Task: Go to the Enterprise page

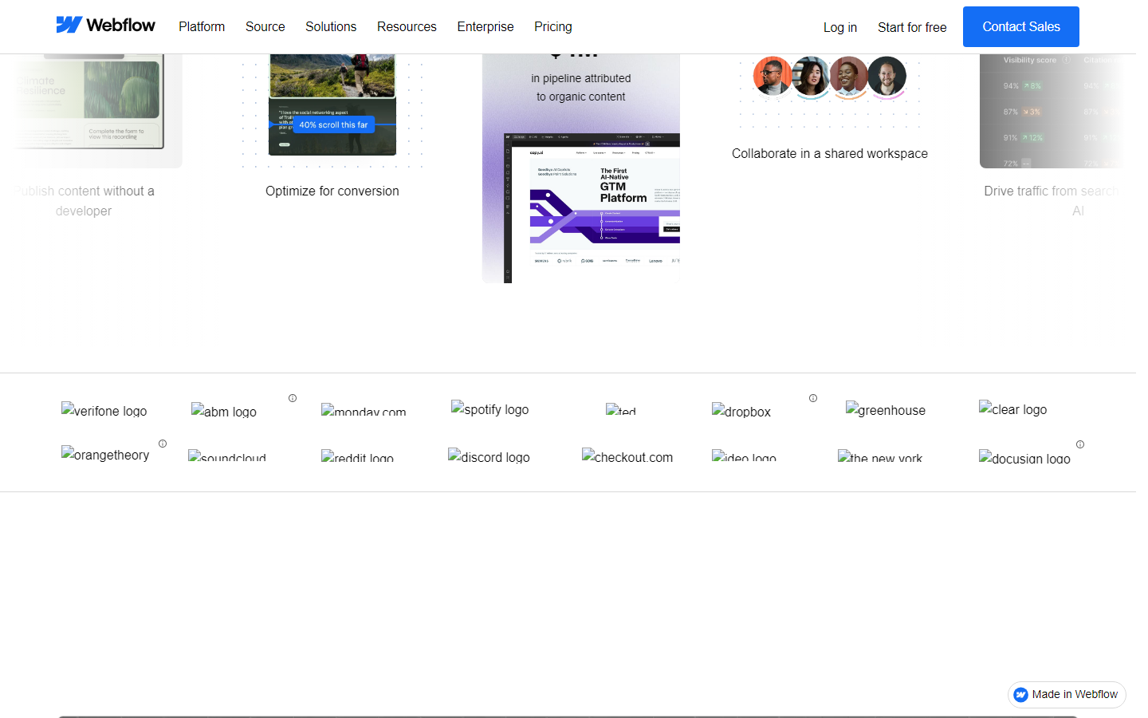Action: point(486,26)
